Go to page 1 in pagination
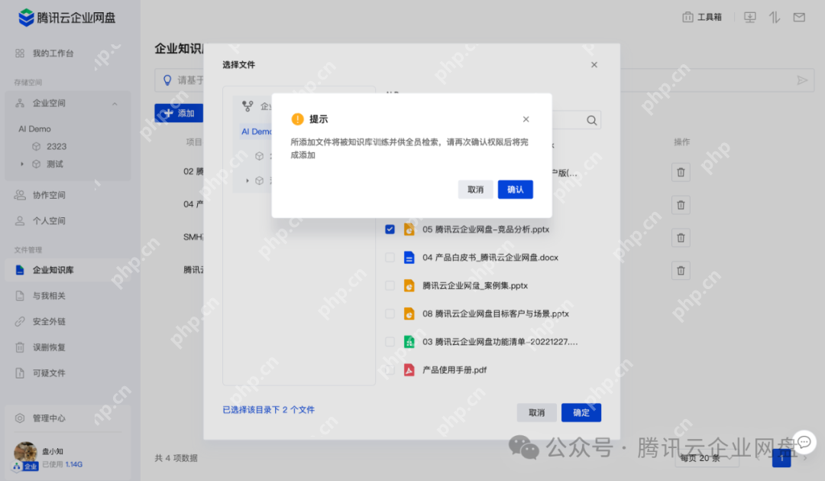Screen dimensions: 825x481 tap(781, 458)
